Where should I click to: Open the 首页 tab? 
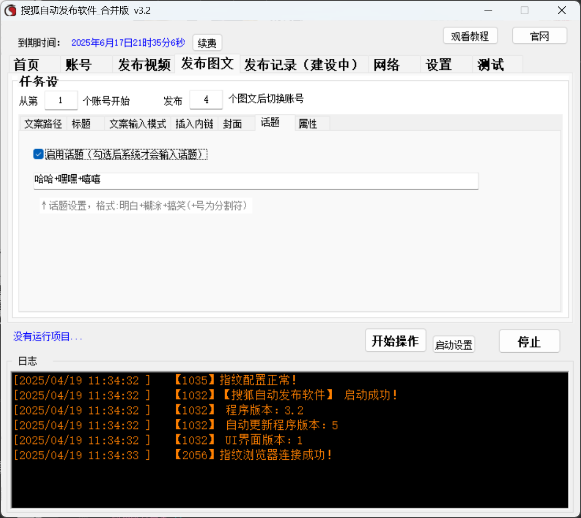pyautogui.click(x=35, y=65)
